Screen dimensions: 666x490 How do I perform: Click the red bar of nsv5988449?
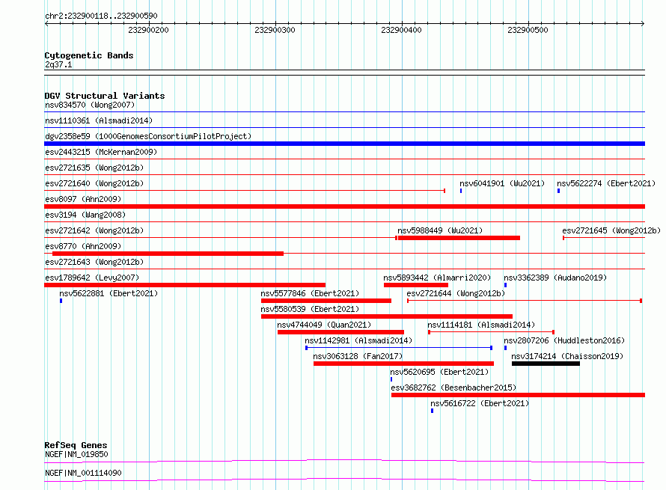click(x=459, y=238)
